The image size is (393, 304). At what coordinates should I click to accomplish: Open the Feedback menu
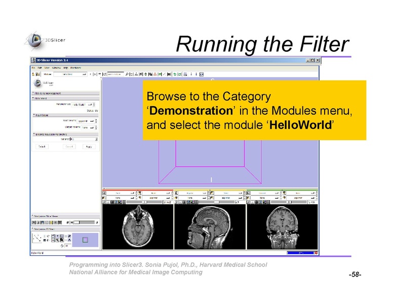point(75,68)
